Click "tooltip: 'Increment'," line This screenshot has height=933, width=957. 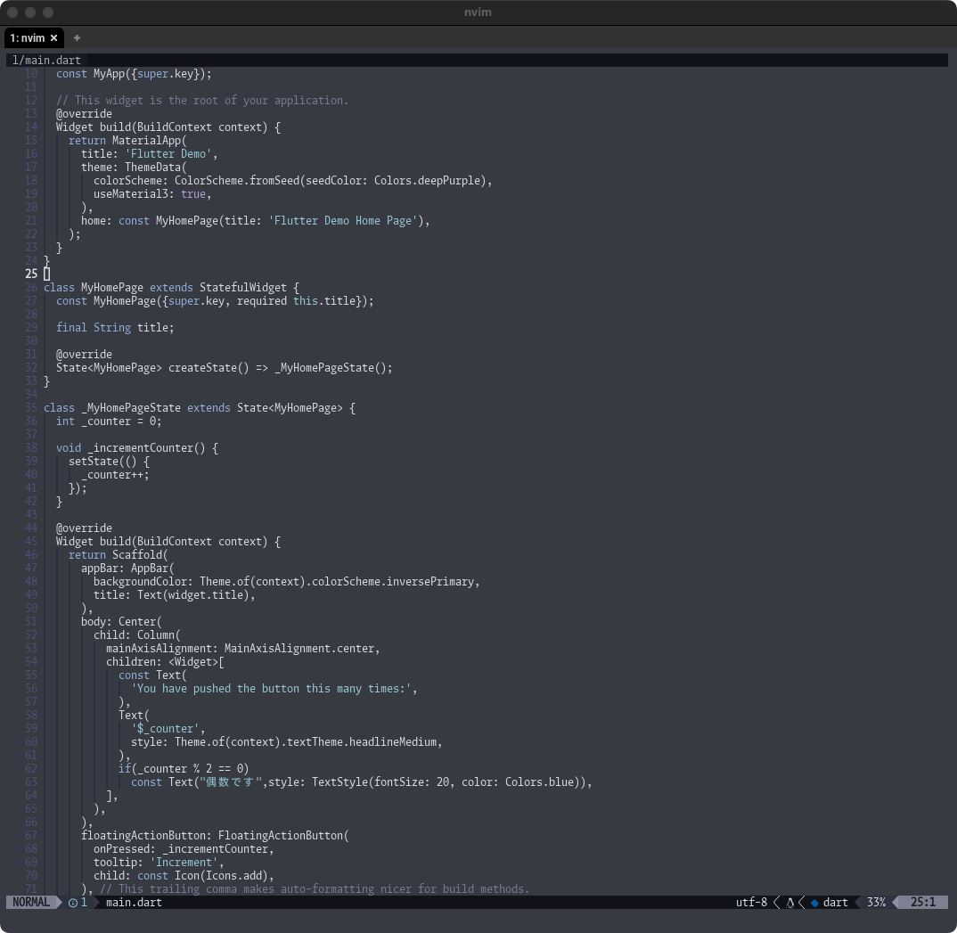point(159,863)
